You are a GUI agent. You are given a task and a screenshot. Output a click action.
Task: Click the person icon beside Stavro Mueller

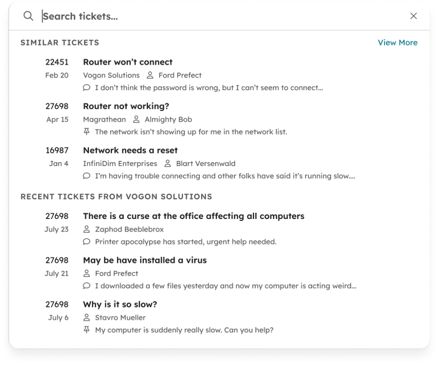(x=86, y=318)
